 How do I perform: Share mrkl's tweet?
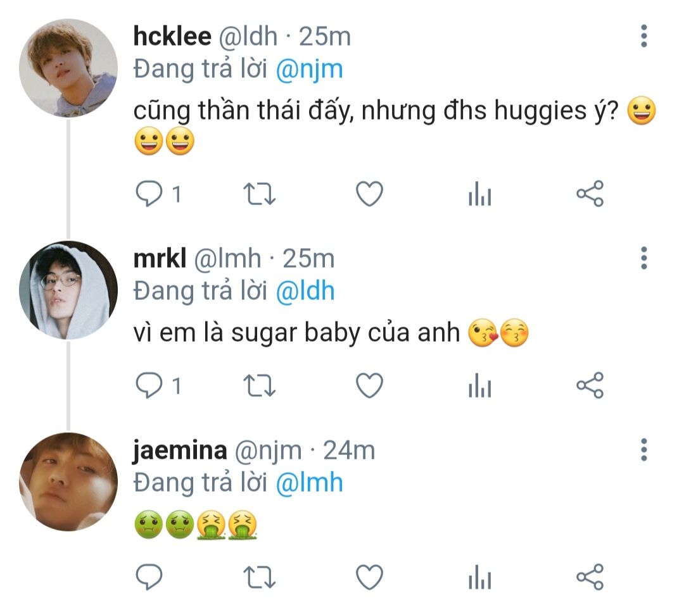tap(590, 385)
